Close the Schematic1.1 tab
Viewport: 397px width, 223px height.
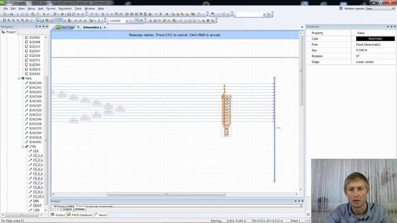[105, 27]
